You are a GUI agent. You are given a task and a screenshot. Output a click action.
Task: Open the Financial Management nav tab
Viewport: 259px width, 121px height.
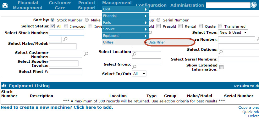[x=28, y=5]
